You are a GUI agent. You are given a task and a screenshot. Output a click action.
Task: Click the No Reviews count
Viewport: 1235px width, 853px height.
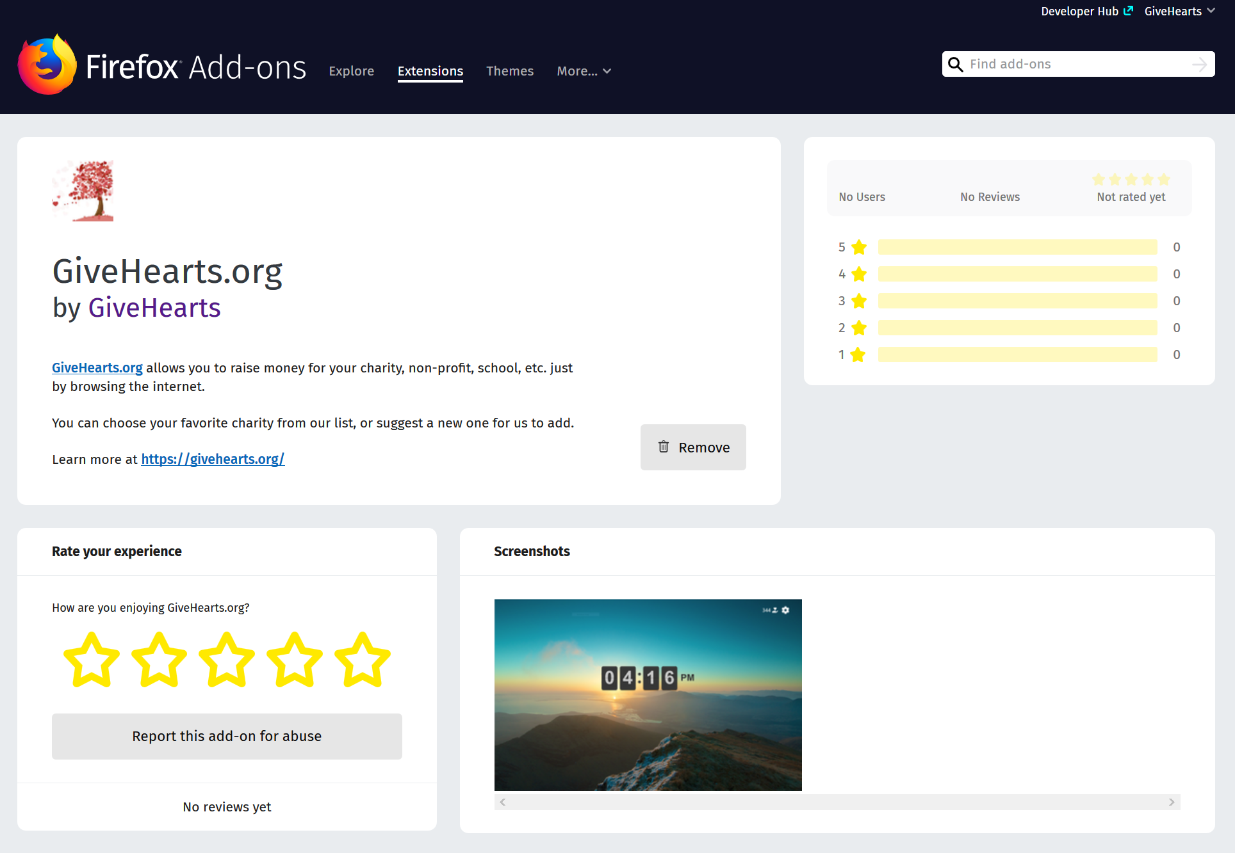[990, 197]
